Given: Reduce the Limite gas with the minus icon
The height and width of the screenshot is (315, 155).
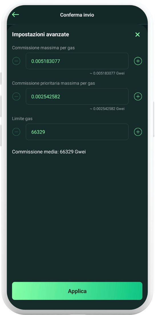Looking at the screenshot, I should coord(16,132).
